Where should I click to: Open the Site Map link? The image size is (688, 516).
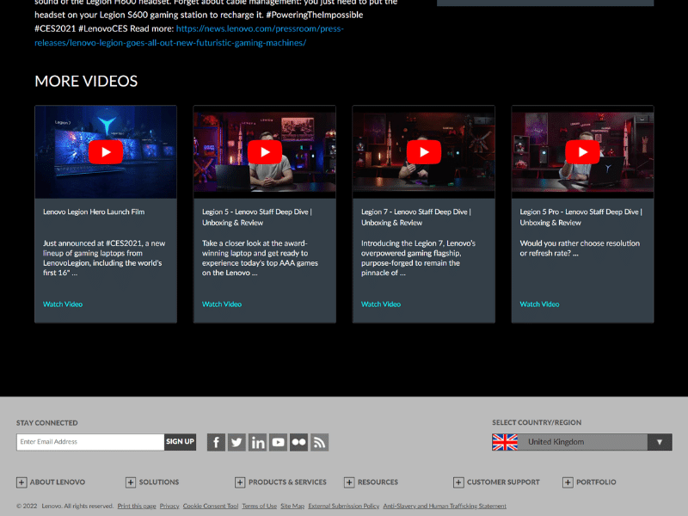coord(292,506)
